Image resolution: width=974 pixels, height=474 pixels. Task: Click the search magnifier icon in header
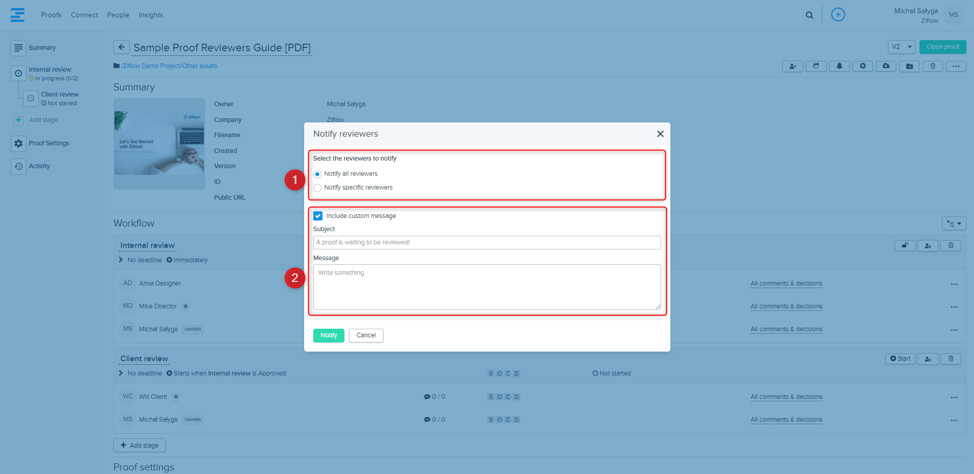coord(809,15)
